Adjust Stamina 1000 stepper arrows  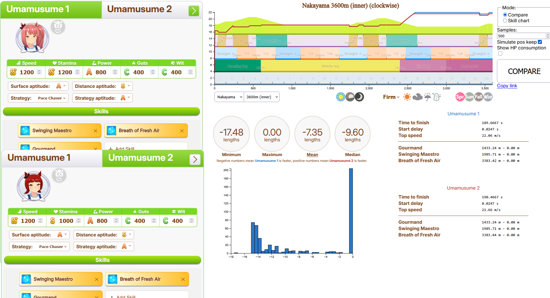point(79,221)
